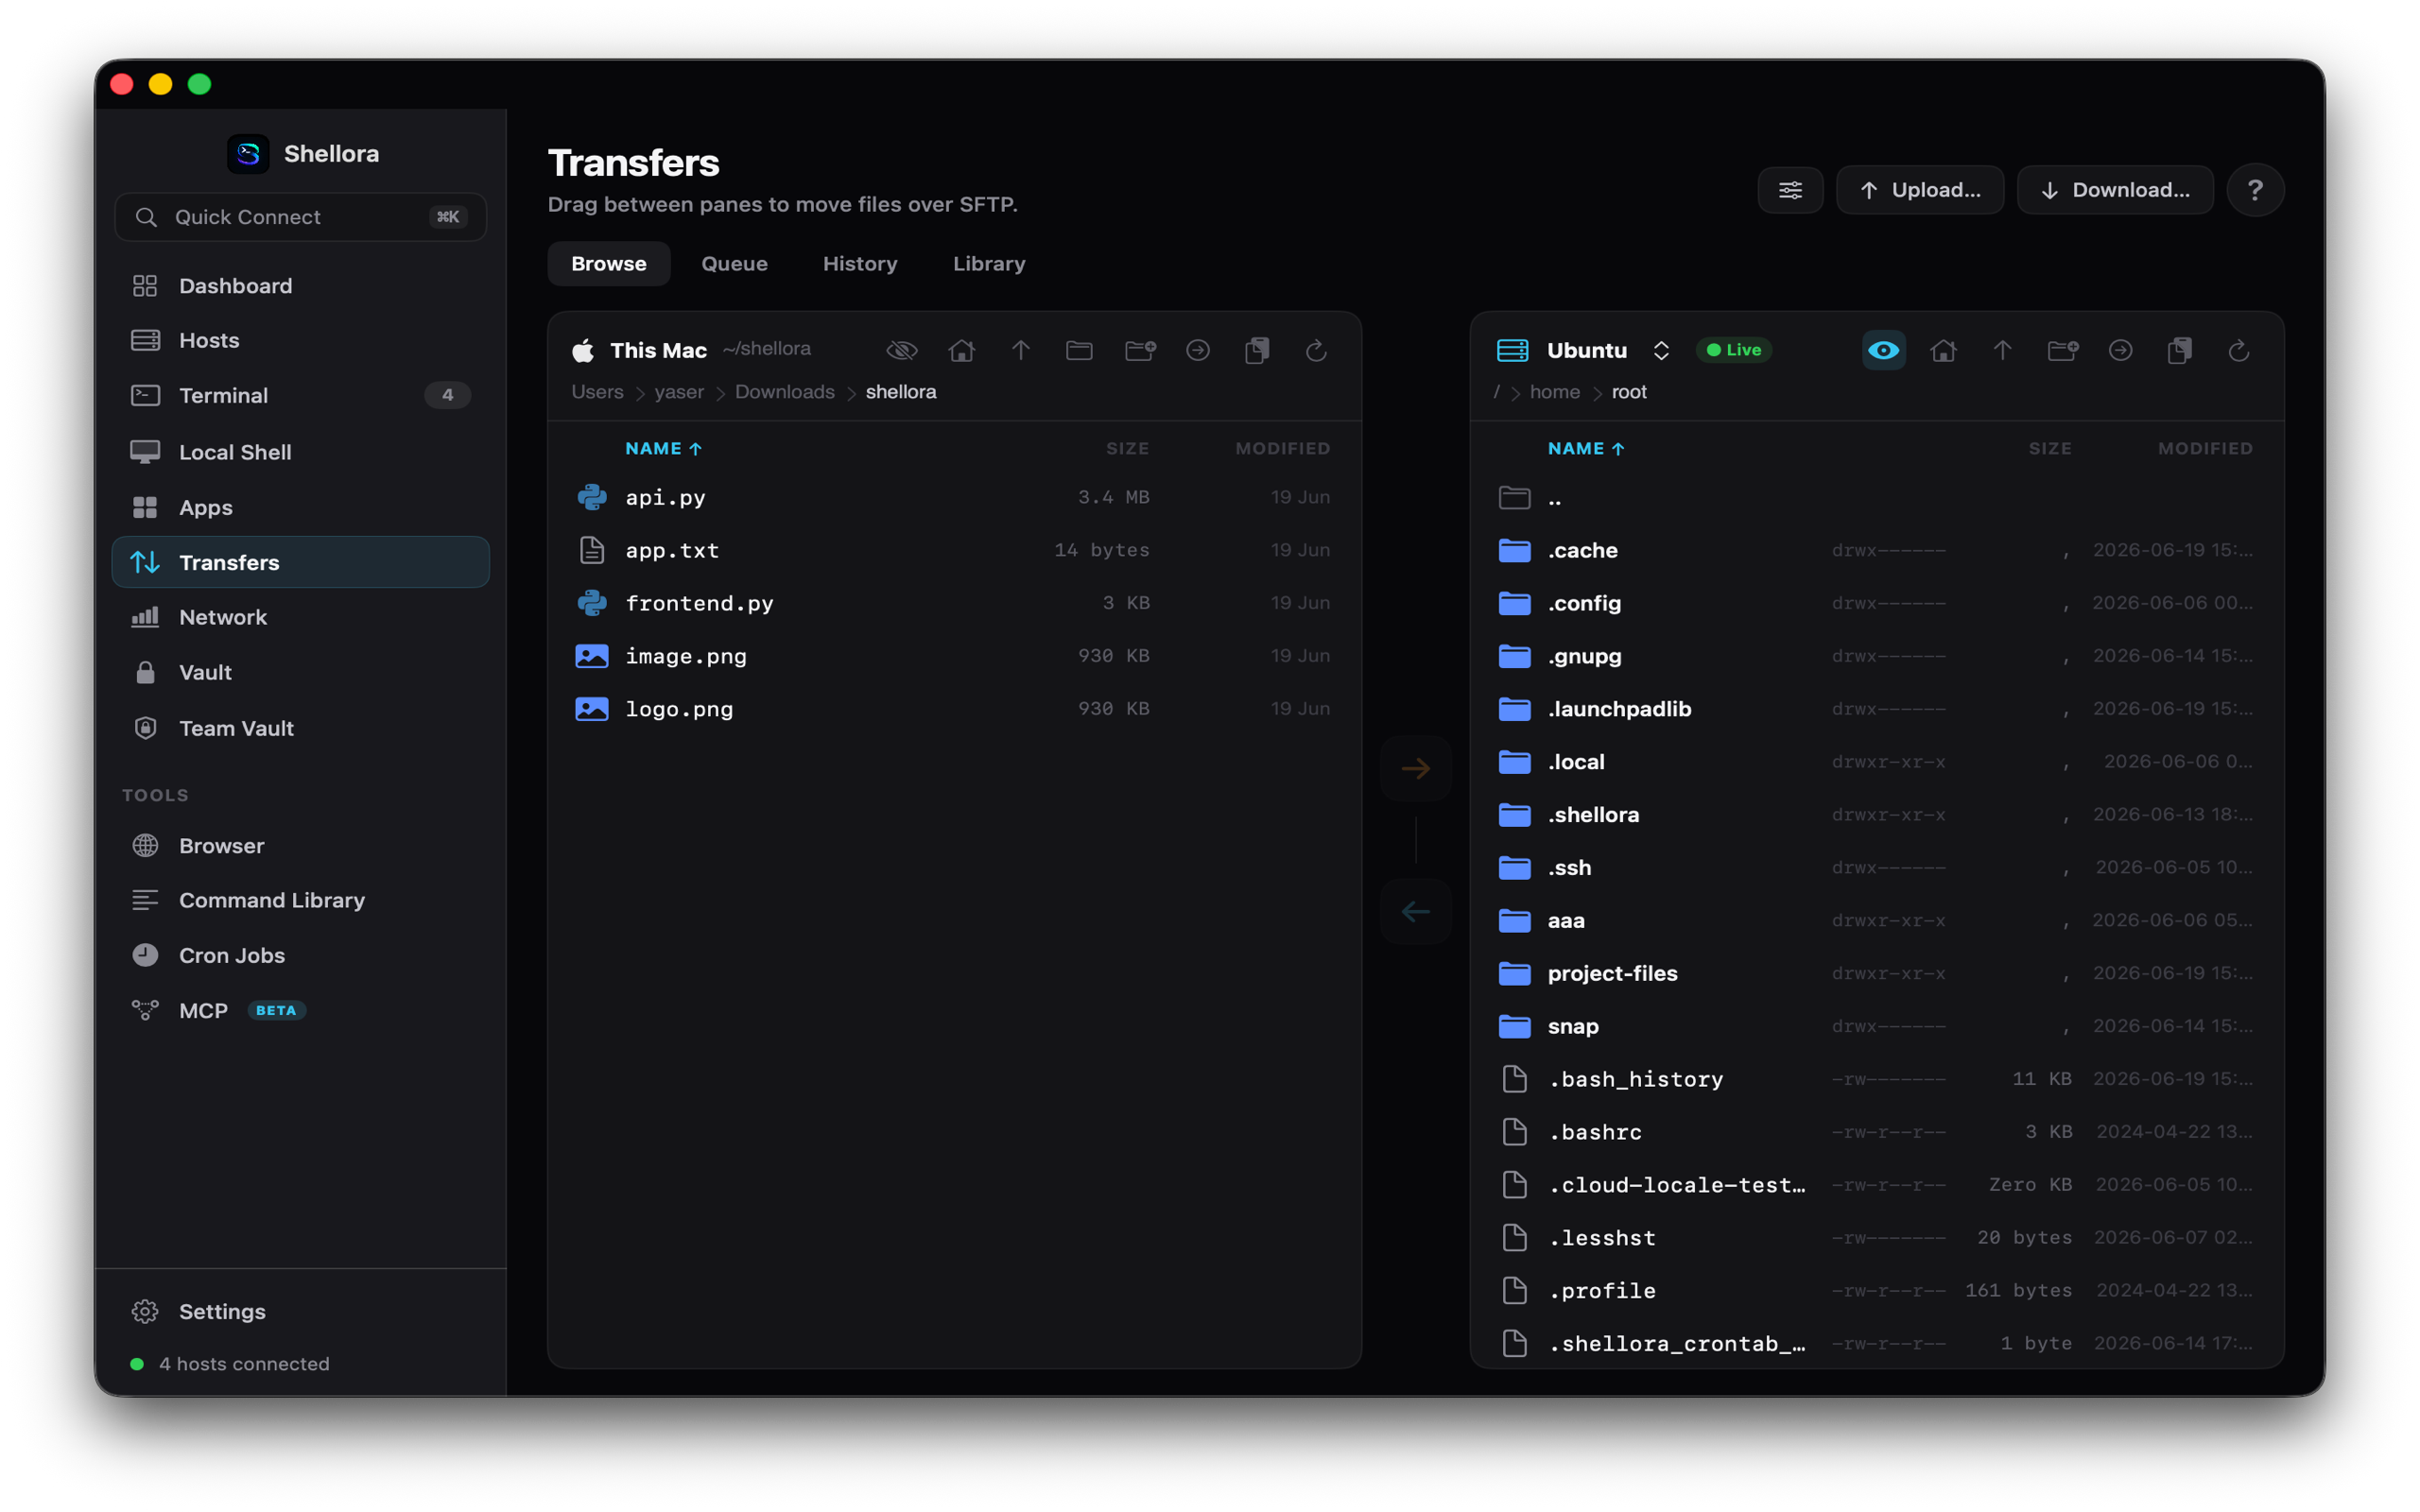Sort Ubuntu pane by Name
2420x1512 pixels.
click(1585, 449)
